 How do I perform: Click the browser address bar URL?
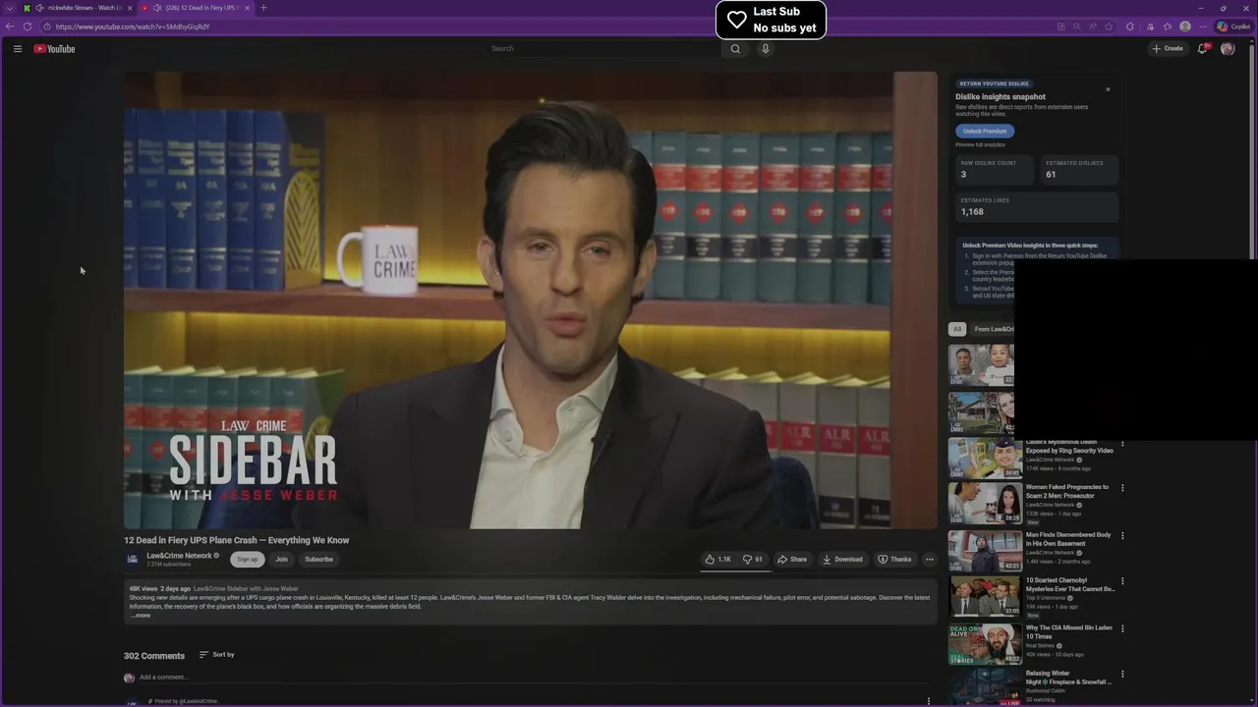tap(133, 27)
